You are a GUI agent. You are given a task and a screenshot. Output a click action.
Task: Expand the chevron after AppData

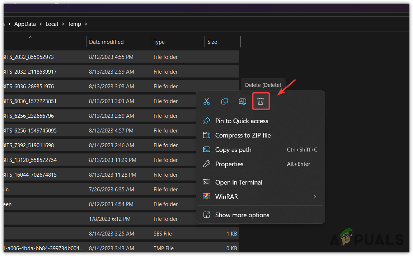tap(41, 24)
